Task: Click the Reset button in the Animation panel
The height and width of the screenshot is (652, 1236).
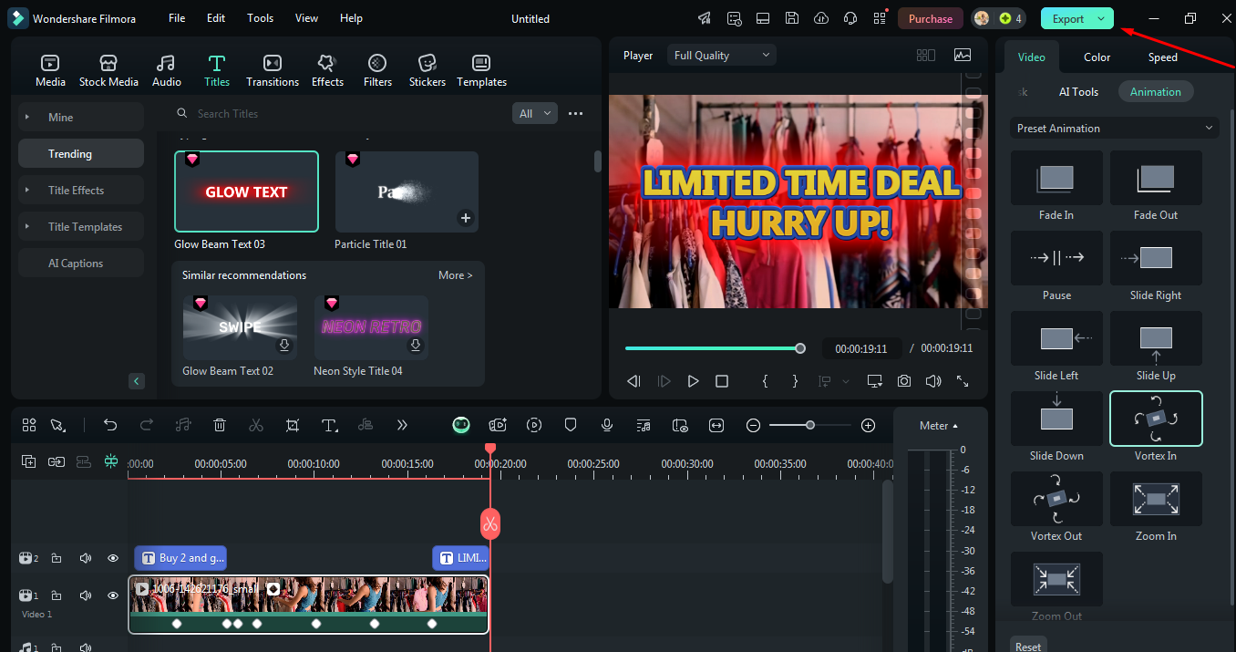Action: [x=1028, y=646]
